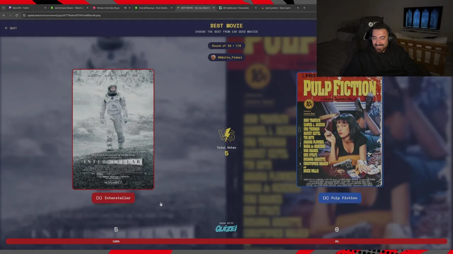Mute audio on the YouTube Music tab
453x254 pixels.
[125, 8]
